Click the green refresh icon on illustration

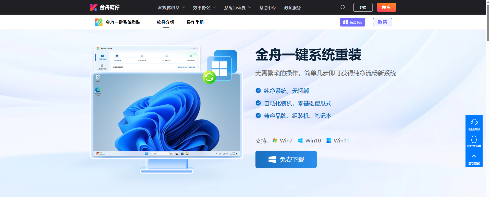[x=209, y=77]
